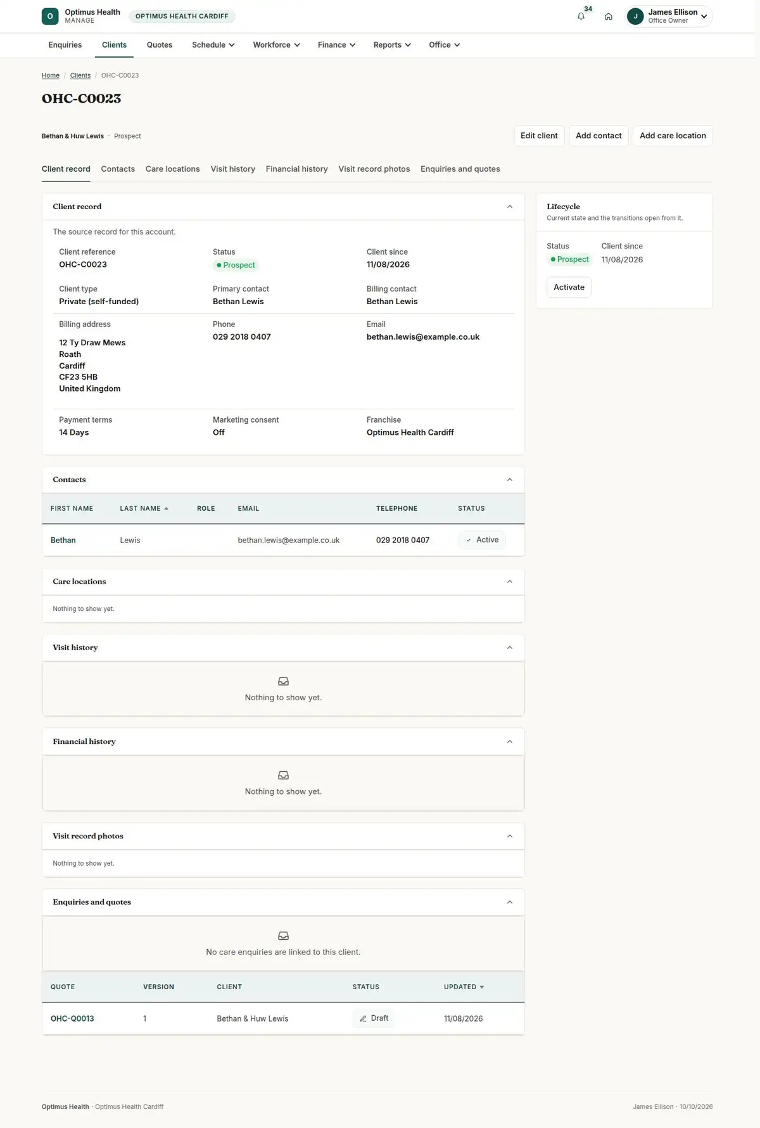Click the inbox icon in Enquiries and quotes

pyautogui.click(x=283, y=936)
